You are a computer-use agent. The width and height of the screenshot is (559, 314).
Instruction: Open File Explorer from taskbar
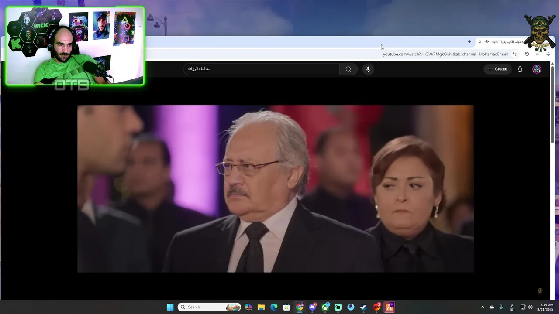(261, 307)
